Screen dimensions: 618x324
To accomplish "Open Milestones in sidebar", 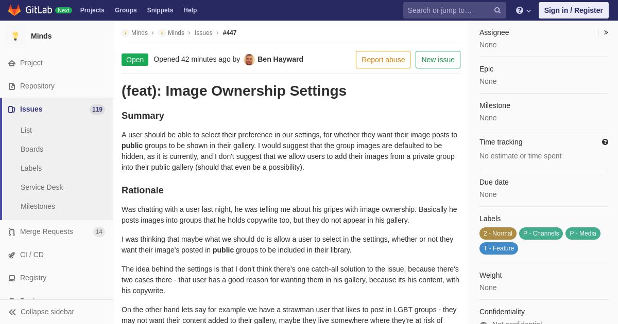I will [x=38, y=206].
